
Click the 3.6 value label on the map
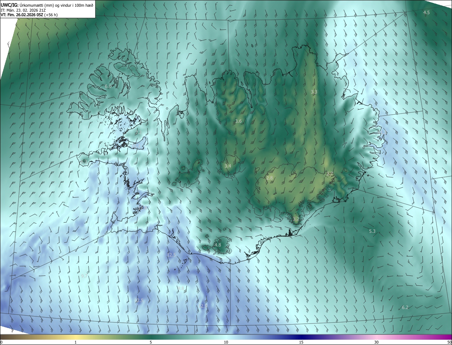238,121
